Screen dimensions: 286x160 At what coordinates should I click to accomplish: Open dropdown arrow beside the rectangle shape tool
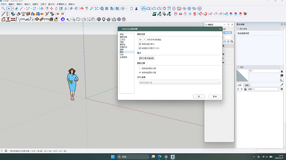pyautogui.click(x=38, y=9)
